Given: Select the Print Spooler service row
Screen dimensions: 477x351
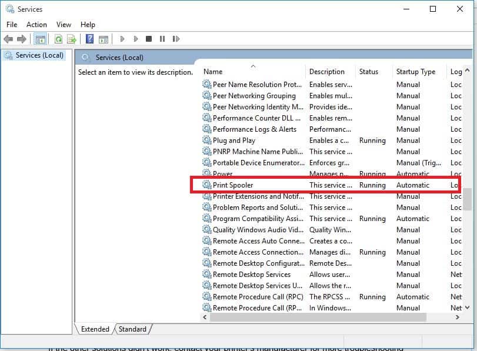Looking at the screenshot, I should pos(233,185).
